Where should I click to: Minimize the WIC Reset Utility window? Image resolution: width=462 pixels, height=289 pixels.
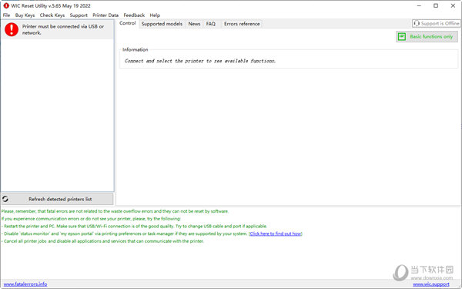(419, 5)
